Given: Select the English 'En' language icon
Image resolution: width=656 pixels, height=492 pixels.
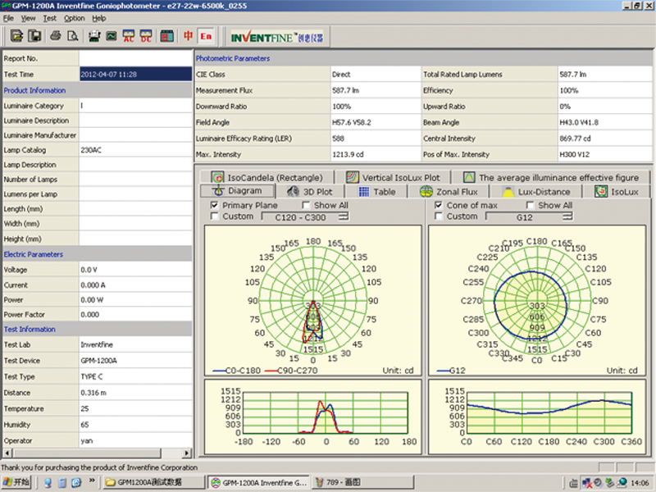Looking at the screenshot, I should coord(205,36).
